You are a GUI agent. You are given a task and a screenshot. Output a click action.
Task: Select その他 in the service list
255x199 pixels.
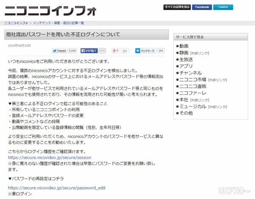tap(186, 113)
